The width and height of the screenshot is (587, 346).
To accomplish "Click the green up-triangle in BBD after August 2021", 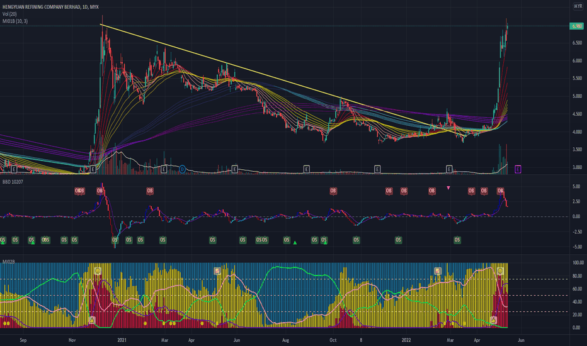I will (295, 243).
